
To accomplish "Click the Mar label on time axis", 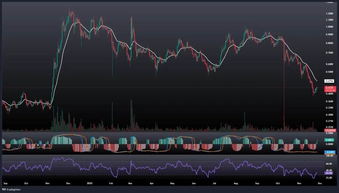I will [x=130, y=183].
